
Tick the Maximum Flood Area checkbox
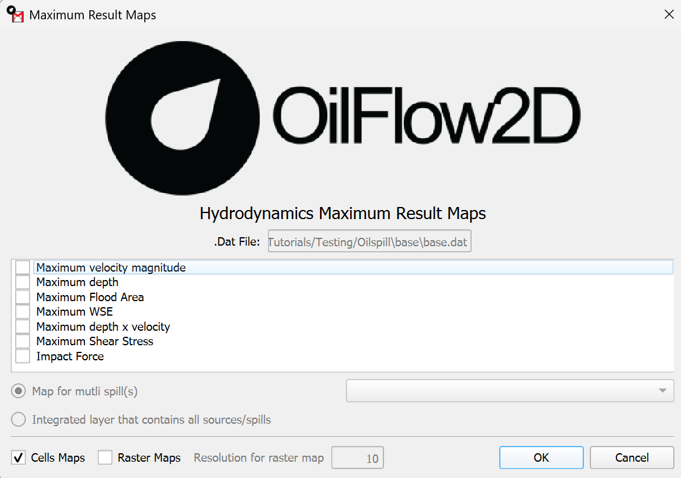tap(22, 297)
